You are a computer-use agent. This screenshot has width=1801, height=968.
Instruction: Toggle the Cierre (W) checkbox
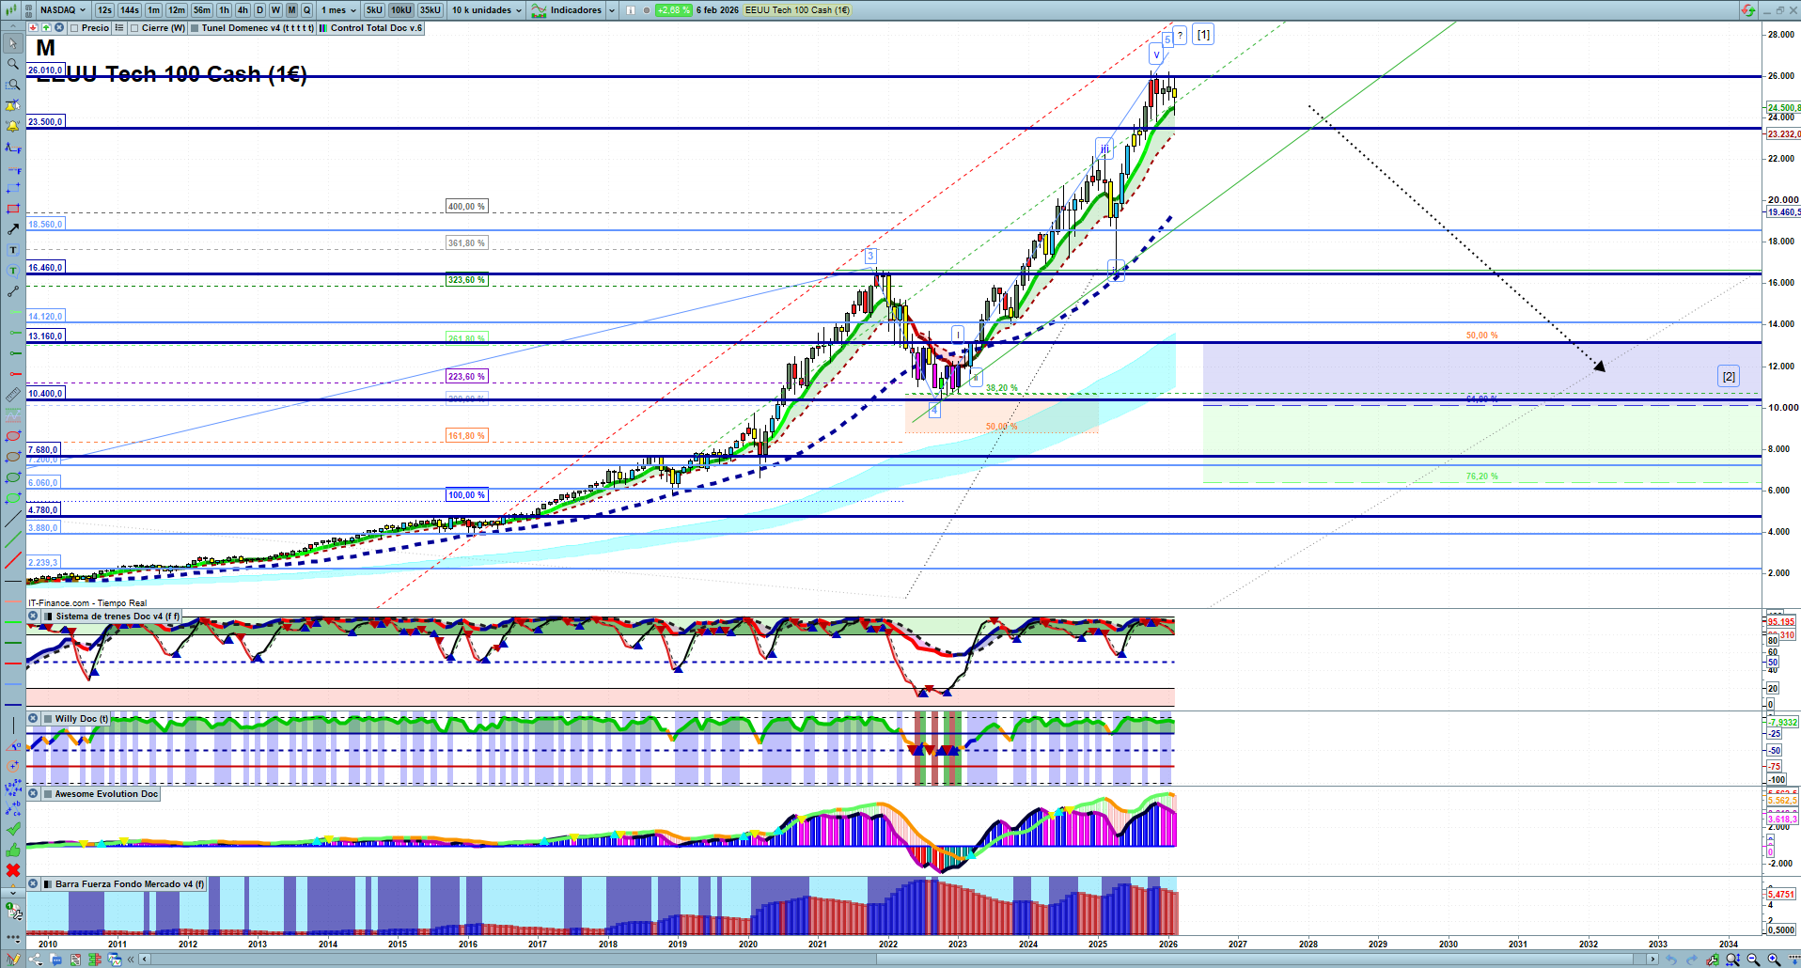(x=135, y=28)
